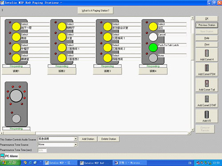The width and height of the screenshot is (222, 166).
Task: Click the Delete Station button
Action: (109, 139)
